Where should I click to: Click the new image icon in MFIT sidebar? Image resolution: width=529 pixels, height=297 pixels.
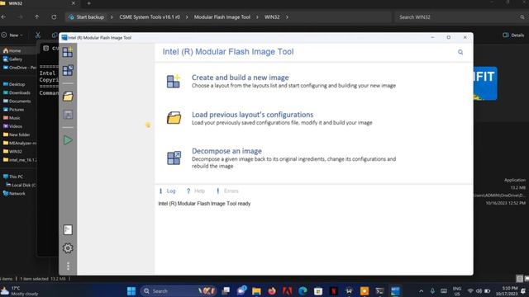coord(68,52)
